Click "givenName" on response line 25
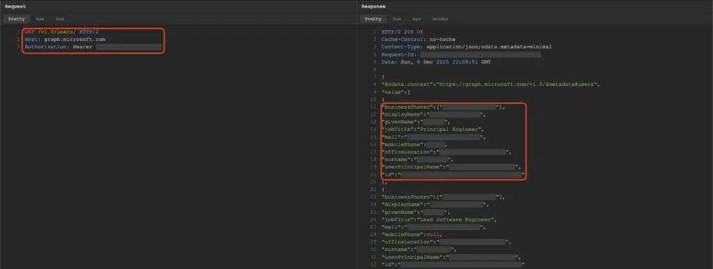This screenshot has height=269, width=713. (399, 212)
